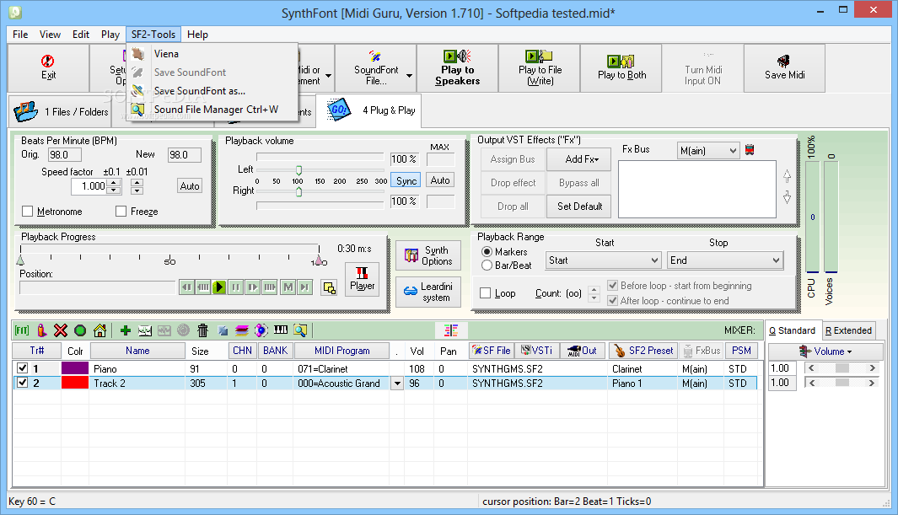The height and width of the screenshot is (515, 898).
Task: Click the purple color swatch for Piano track
Action: click(x=75, y=368)
